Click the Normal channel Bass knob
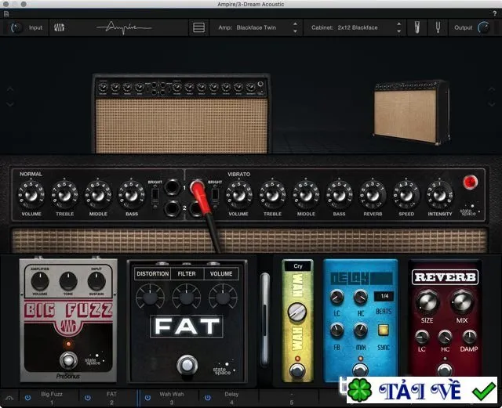Screen dimensions: 502x408 click(132, 194)
